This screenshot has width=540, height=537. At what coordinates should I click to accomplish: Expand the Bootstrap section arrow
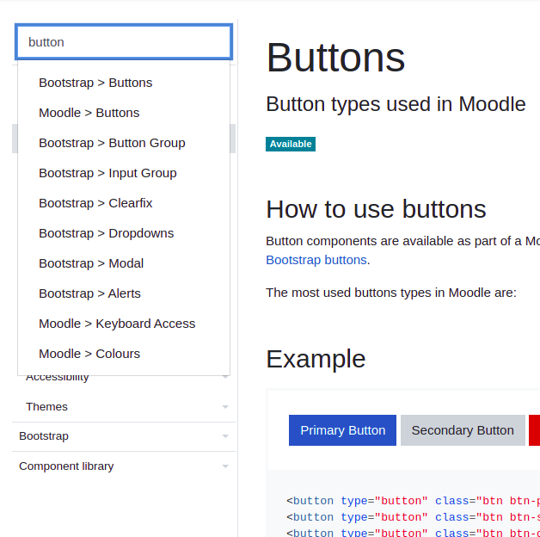[225, 436]
